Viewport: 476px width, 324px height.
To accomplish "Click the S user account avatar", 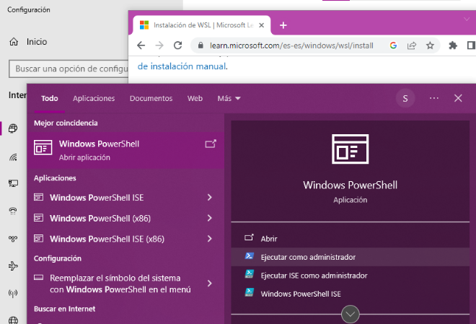I will 405,98.
